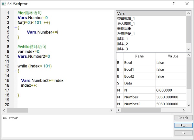
Task: Click the Value column header
Action: 173,56
